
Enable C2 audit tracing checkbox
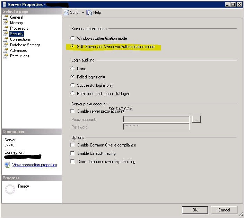[72, 153]
